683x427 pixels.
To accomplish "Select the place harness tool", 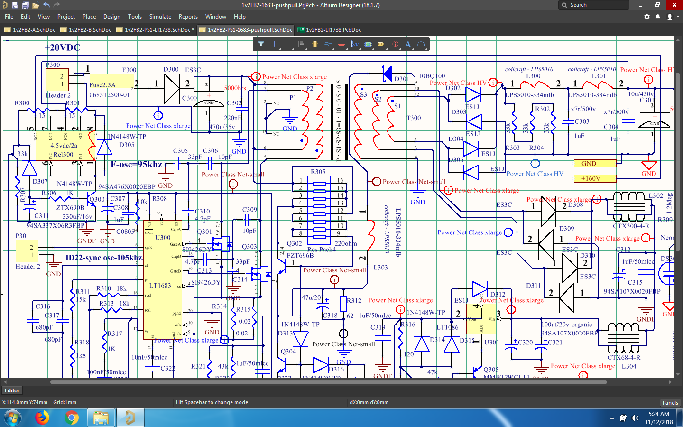I will (354, 44).
